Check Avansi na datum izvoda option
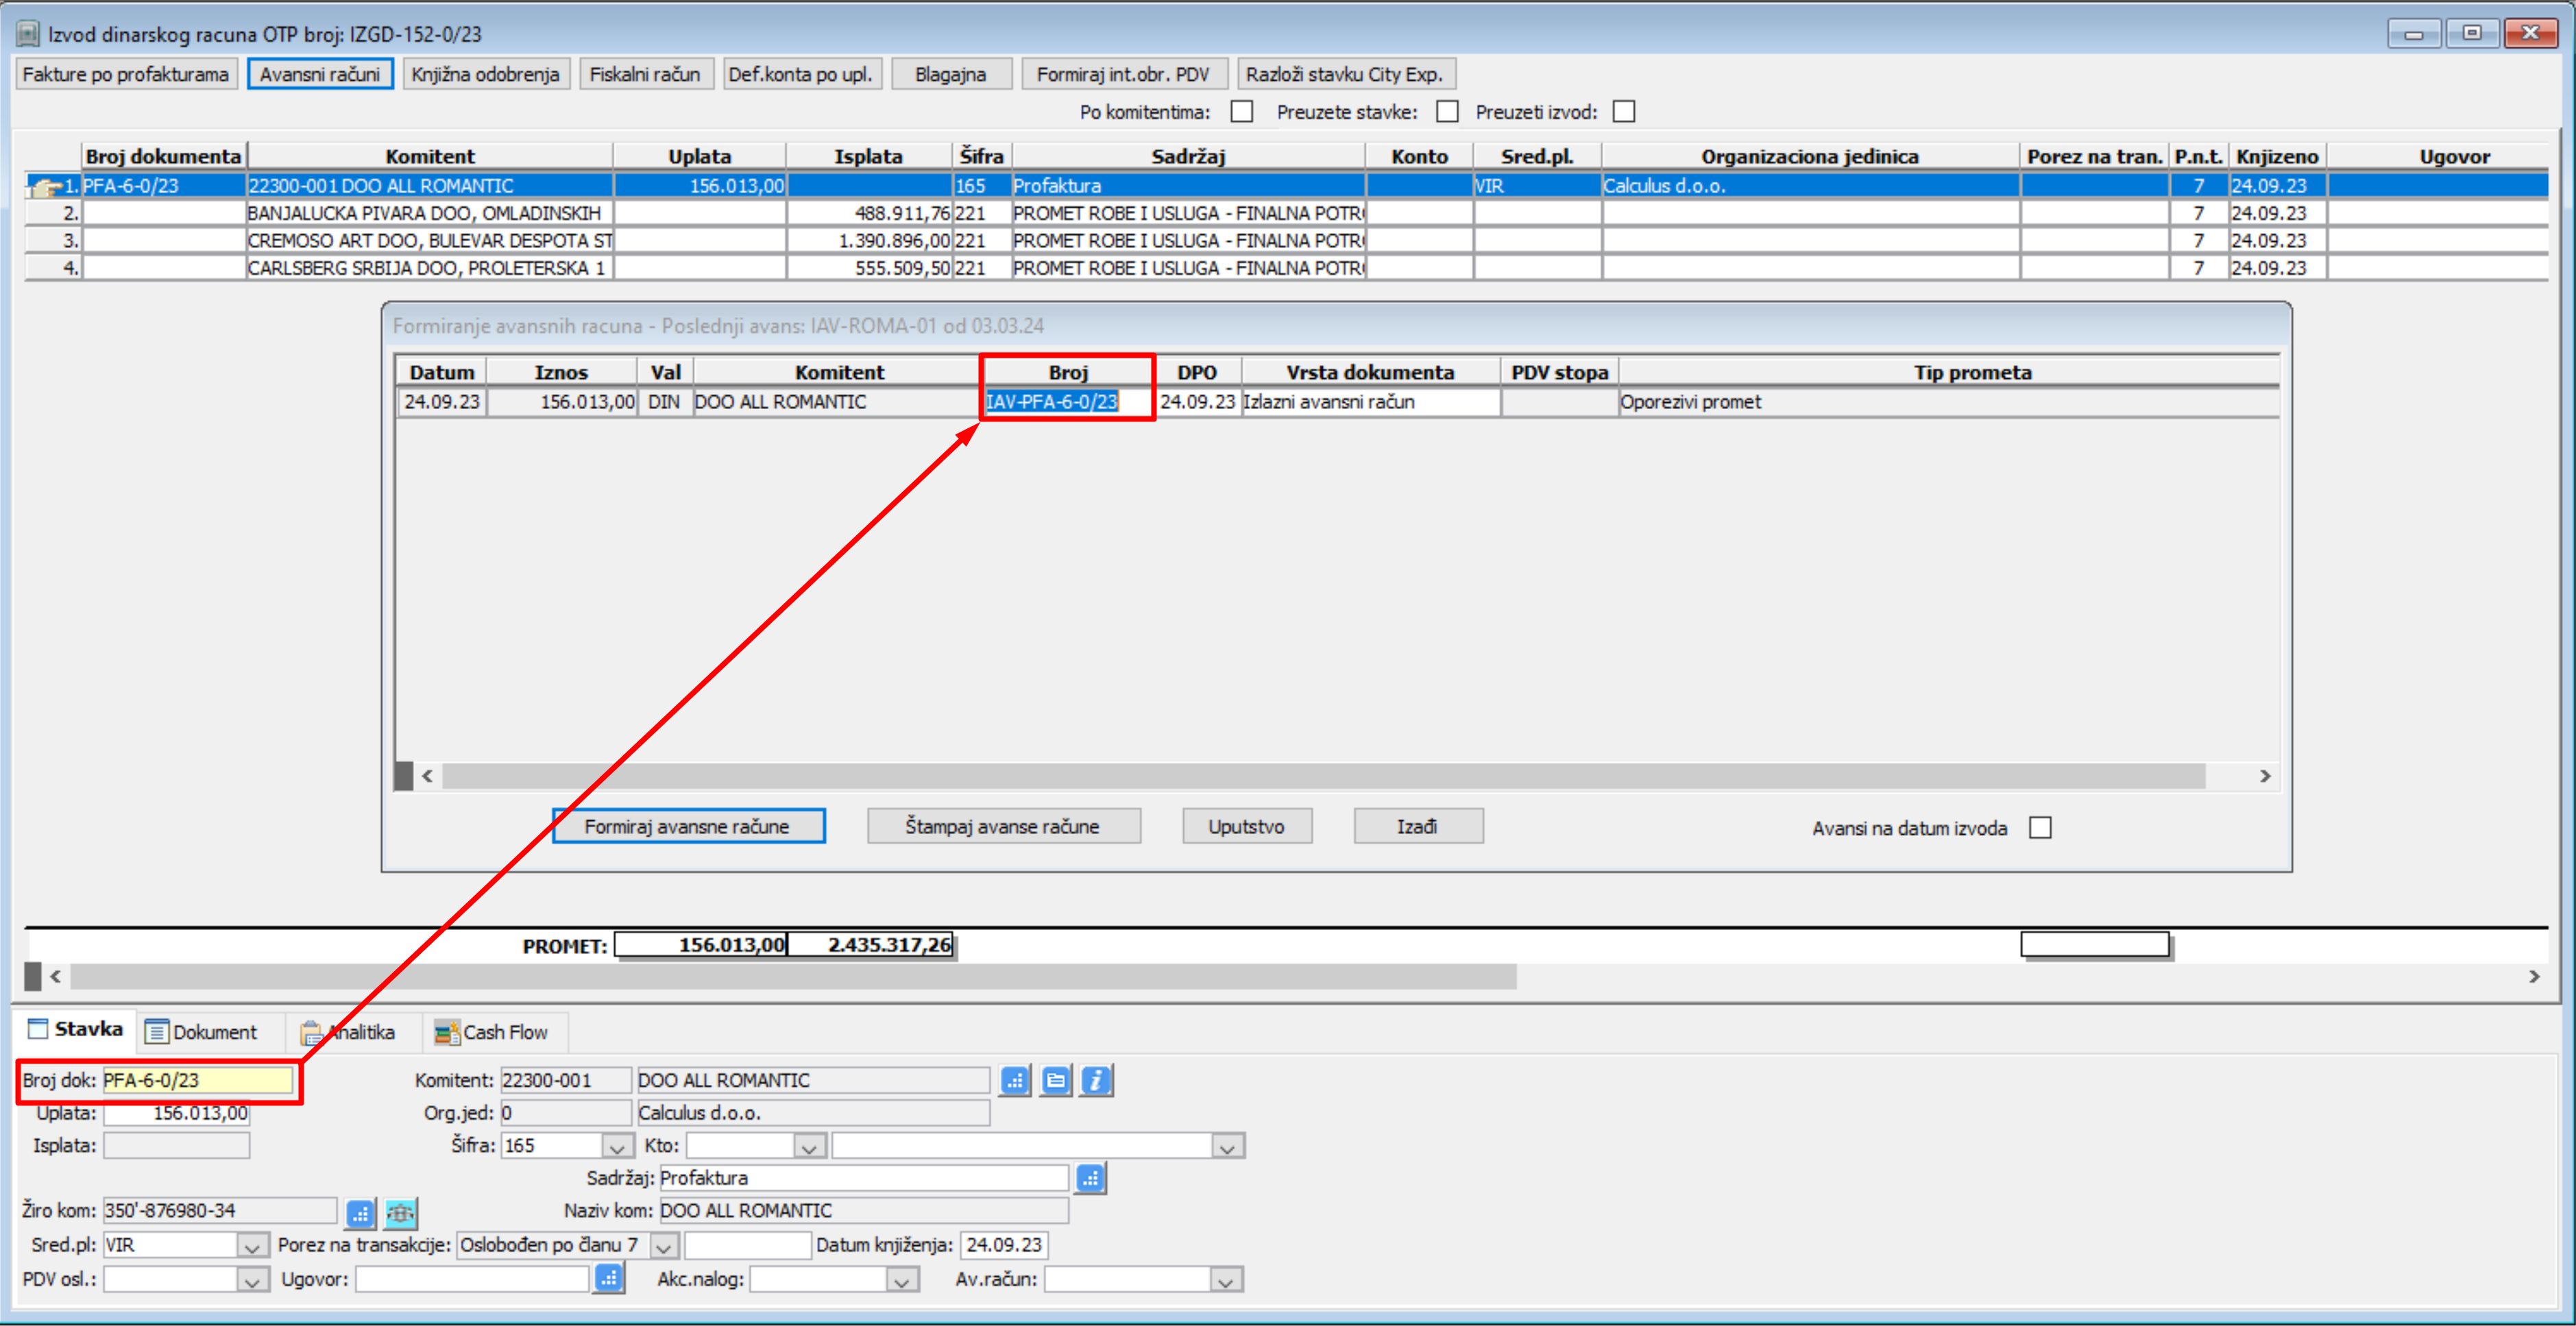The width and height of the screenshot is (2576, 1326). pos(2040,828)
